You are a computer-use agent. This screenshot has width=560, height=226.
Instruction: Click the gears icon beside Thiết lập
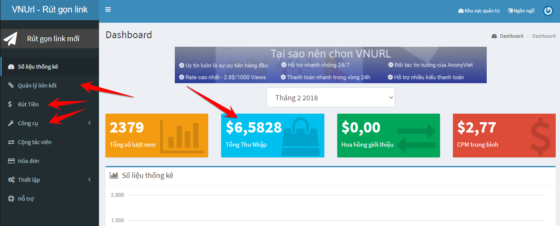[11, 180]
